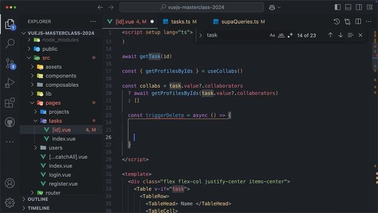
Task: Toggle the primary side bar layout icon
Action: coord(337,7)
